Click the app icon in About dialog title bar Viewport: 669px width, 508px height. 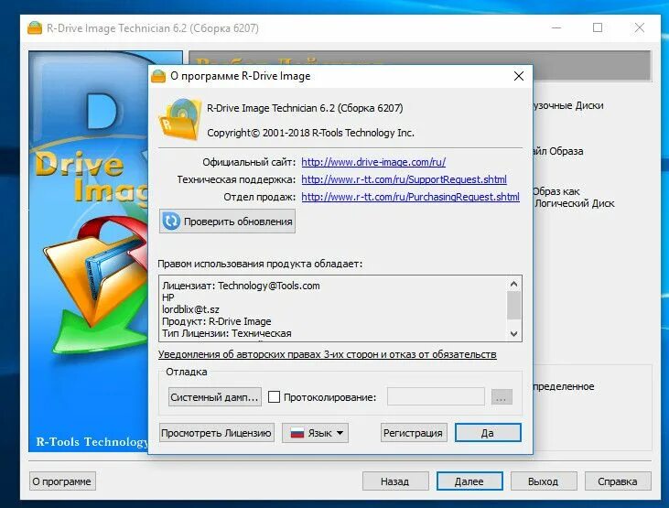click(158, 76)
